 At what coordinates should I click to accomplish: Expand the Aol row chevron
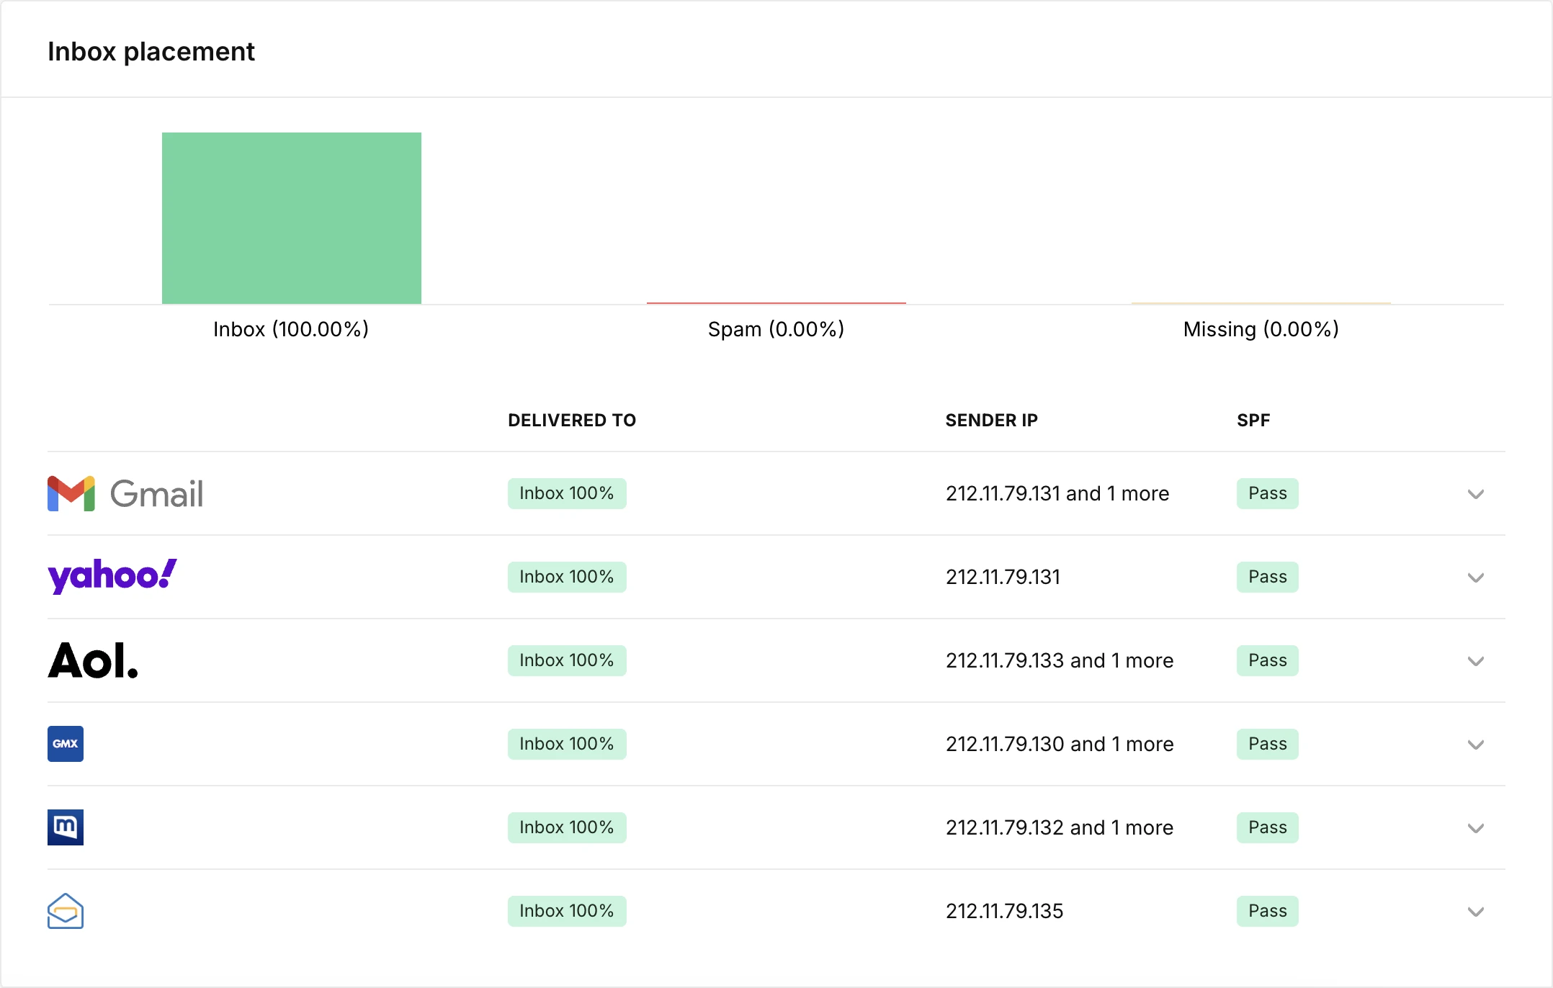(1475, 661)
